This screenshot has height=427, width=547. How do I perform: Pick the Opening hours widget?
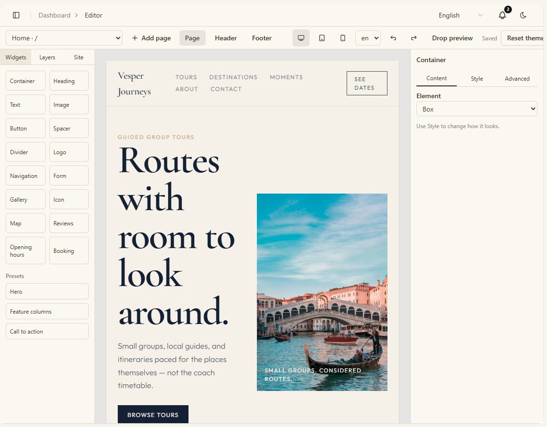click(26, 251)
